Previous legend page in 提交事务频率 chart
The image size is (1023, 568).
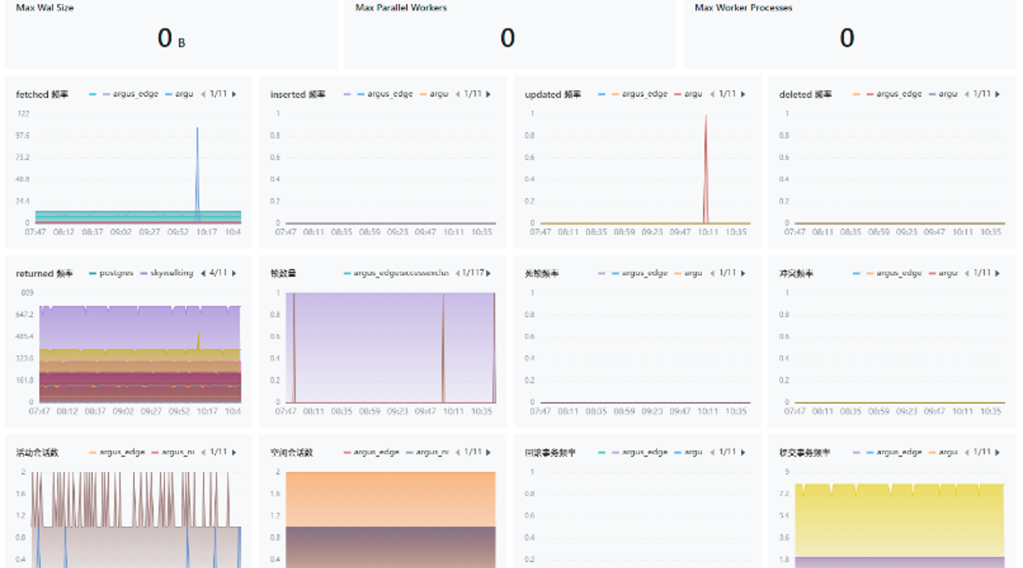966,452
